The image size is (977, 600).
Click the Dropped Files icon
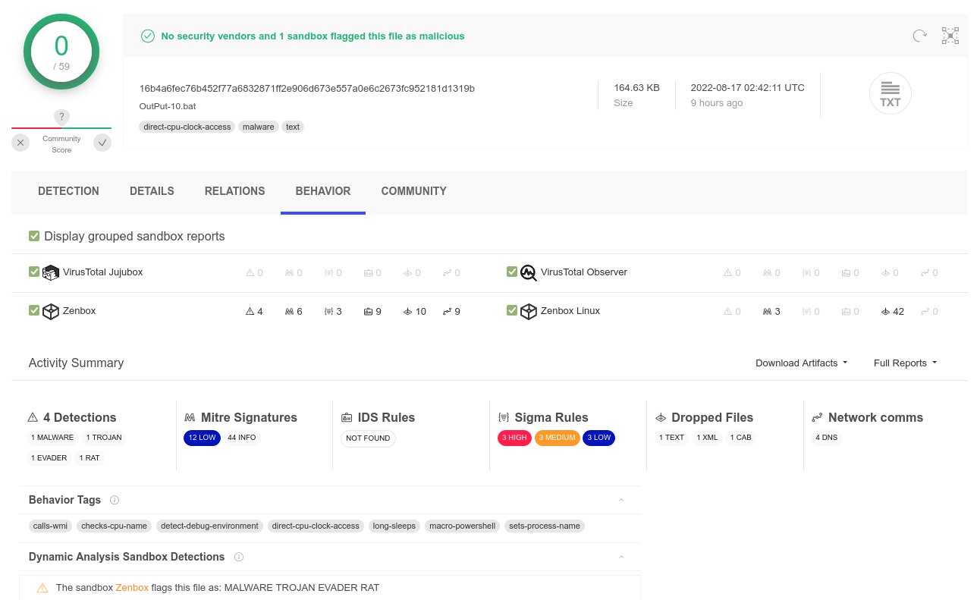click(x=661, y=417)
